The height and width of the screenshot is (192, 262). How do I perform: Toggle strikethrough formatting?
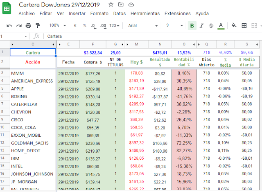pyautogui.click(x=211, y=25)
